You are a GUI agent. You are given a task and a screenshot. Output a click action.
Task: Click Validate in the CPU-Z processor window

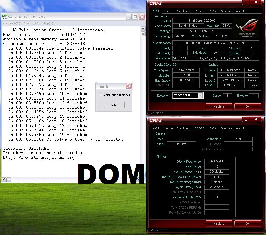tap(219, 106)
